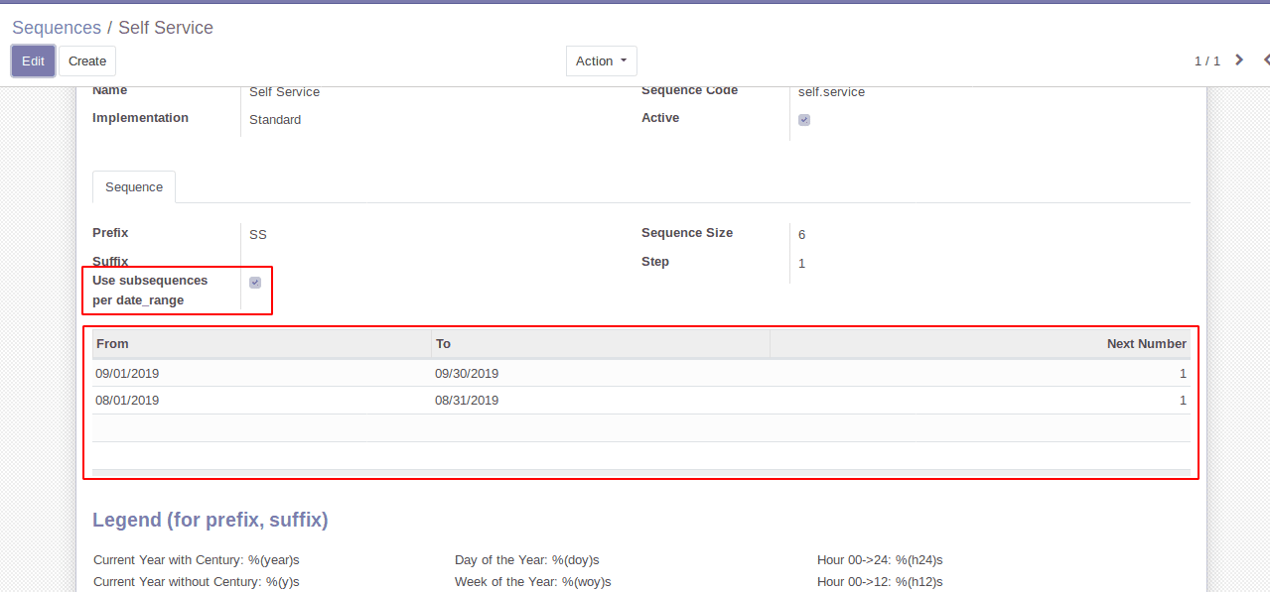
Task: Click Hour 00->12 legend text
Action: [x=880, y=582]
